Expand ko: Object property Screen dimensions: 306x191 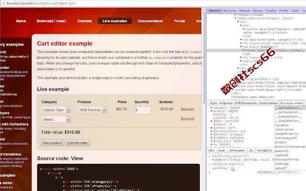coord(211,145)
